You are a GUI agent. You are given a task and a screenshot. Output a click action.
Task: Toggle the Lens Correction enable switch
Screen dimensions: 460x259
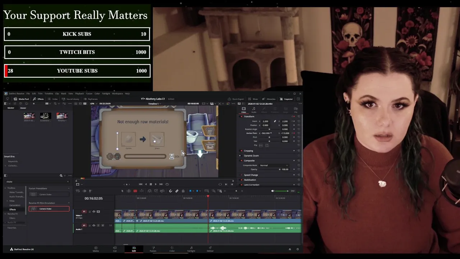pos(241,185)
